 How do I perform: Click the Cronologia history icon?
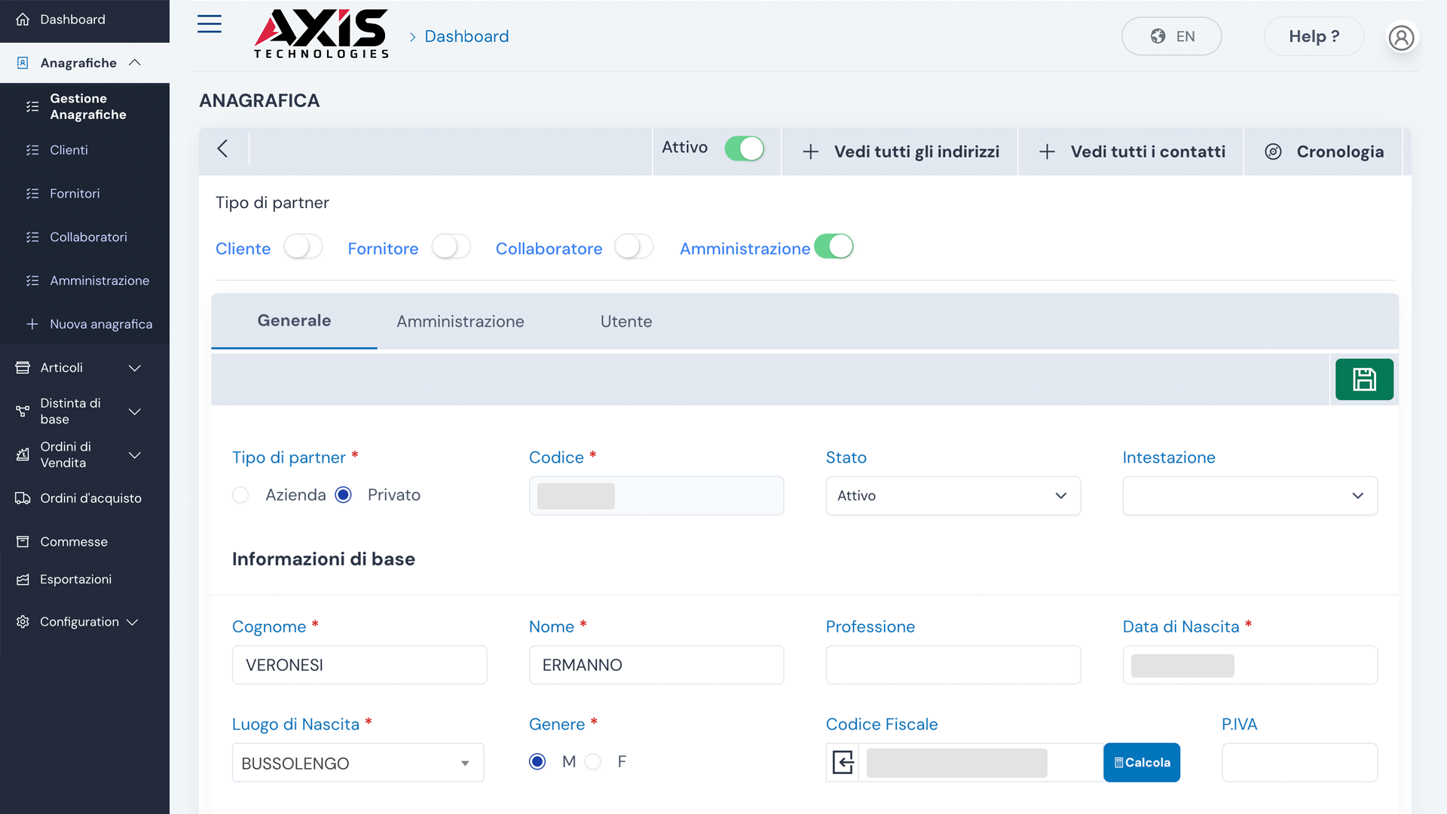pyautogui.click(x=1273, y=151)
